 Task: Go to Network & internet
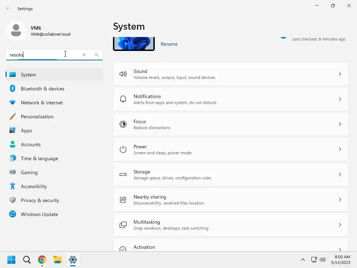click(x=54, y=103)
